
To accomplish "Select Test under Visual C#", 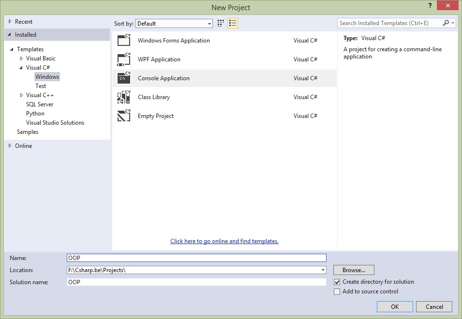I will pos(41,86).
